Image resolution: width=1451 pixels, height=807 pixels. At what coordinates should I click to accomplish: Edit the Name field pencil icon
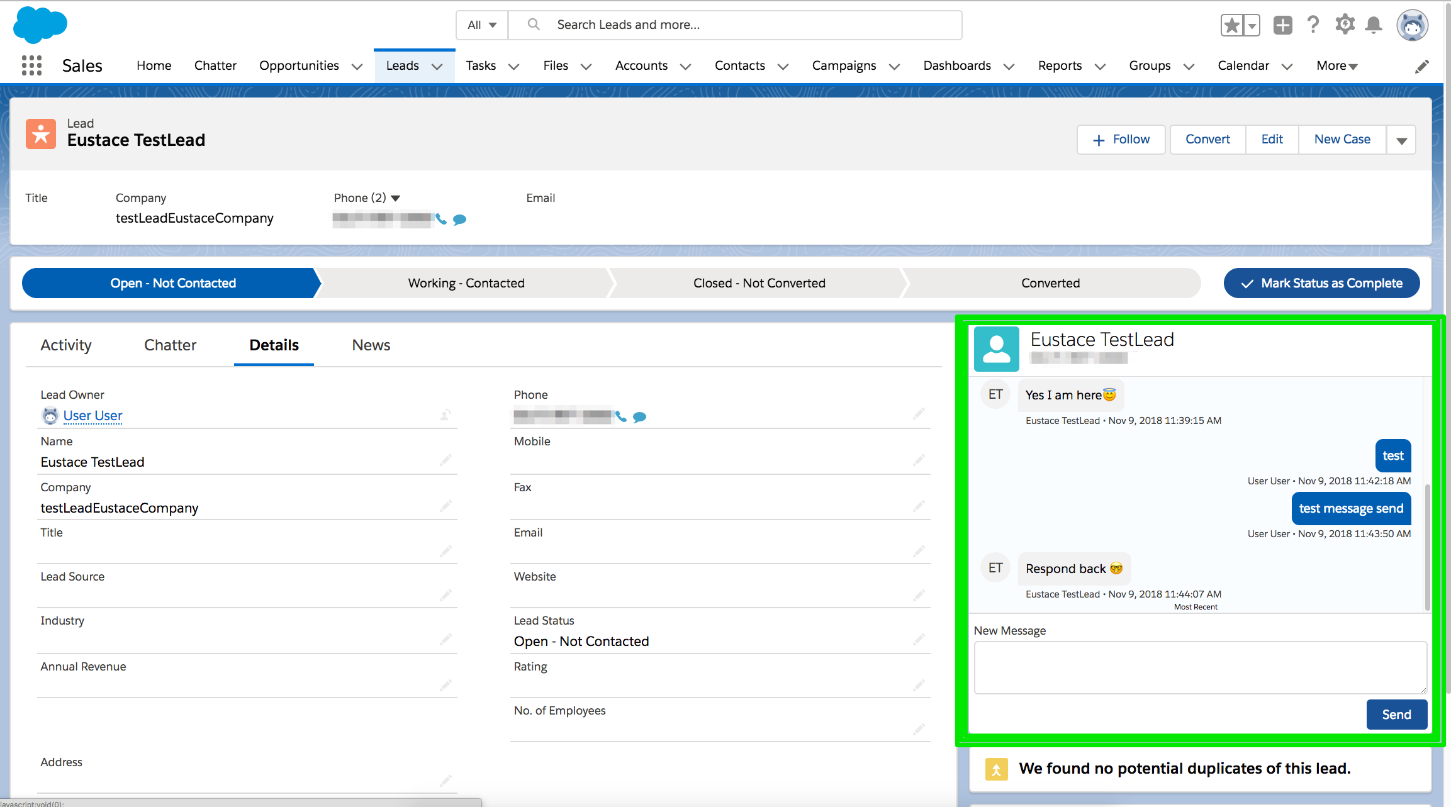(445, 460)
